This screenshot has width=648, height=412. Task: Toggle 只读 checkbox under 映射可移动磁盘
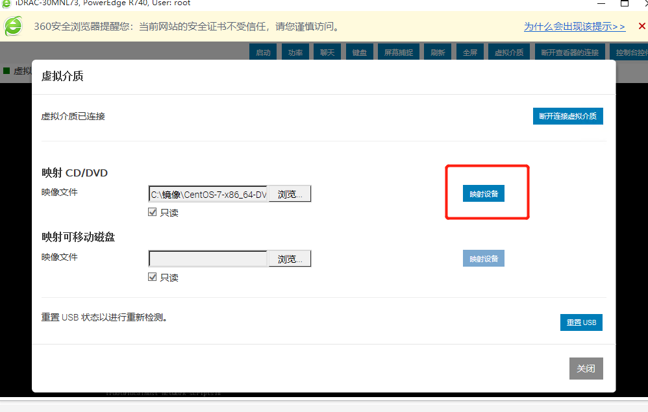(152, 277)
